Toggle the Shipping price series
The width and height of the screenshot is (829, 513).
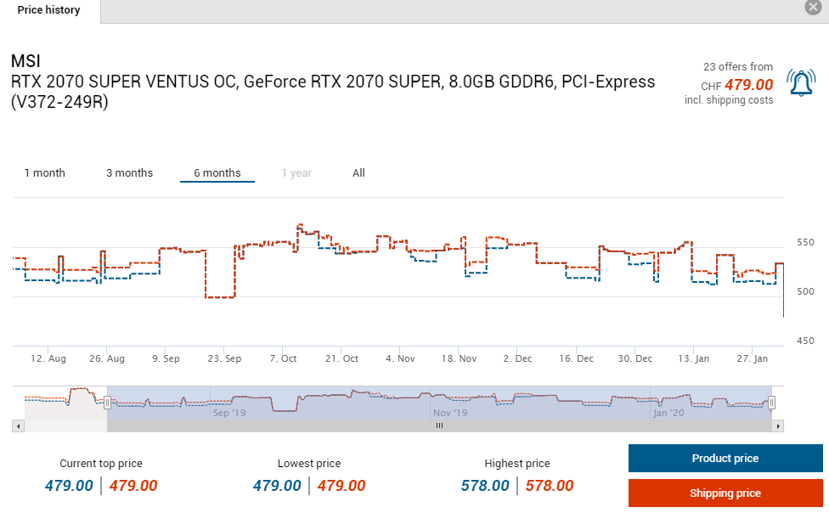(x=725, y=493)
